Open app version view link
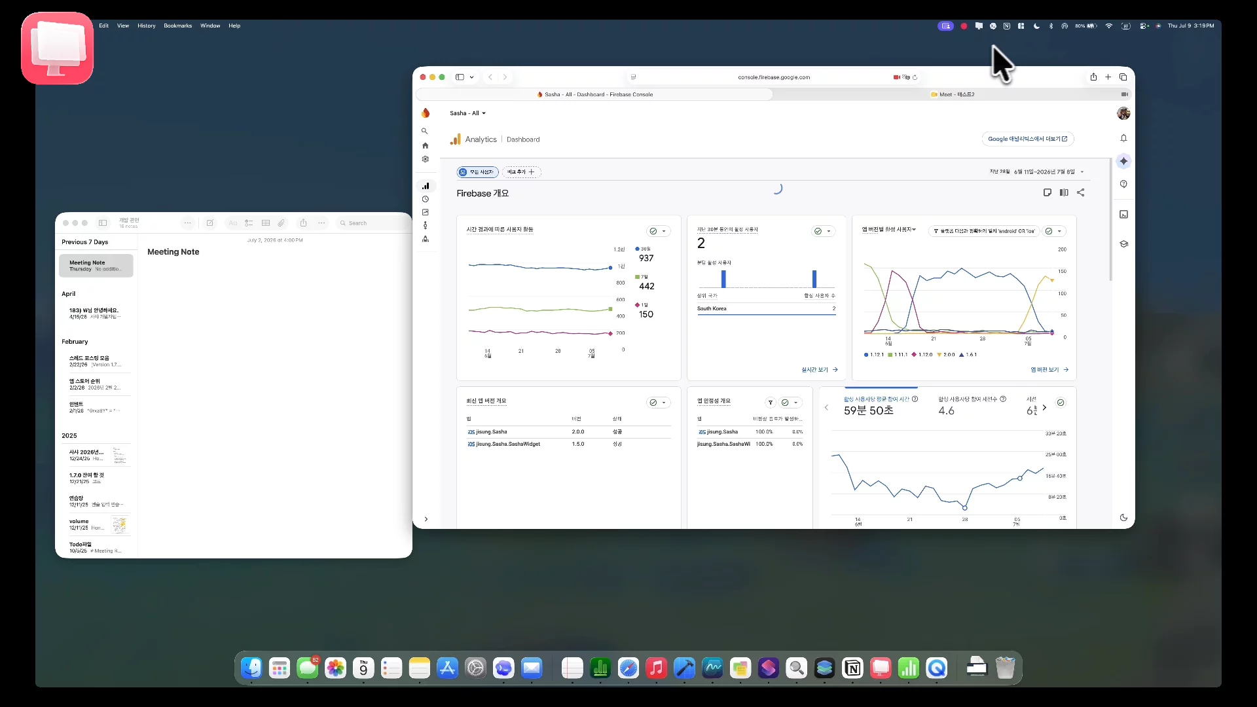Viewport: 1257px width, 707px height. tap(1049, 370)
